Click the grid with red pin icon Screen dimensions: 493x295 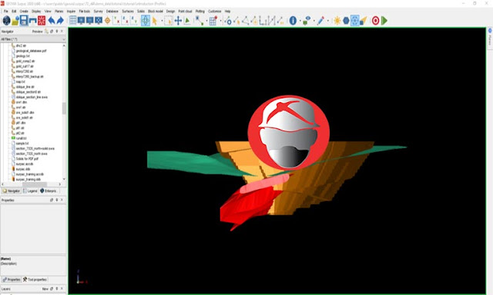213,21
